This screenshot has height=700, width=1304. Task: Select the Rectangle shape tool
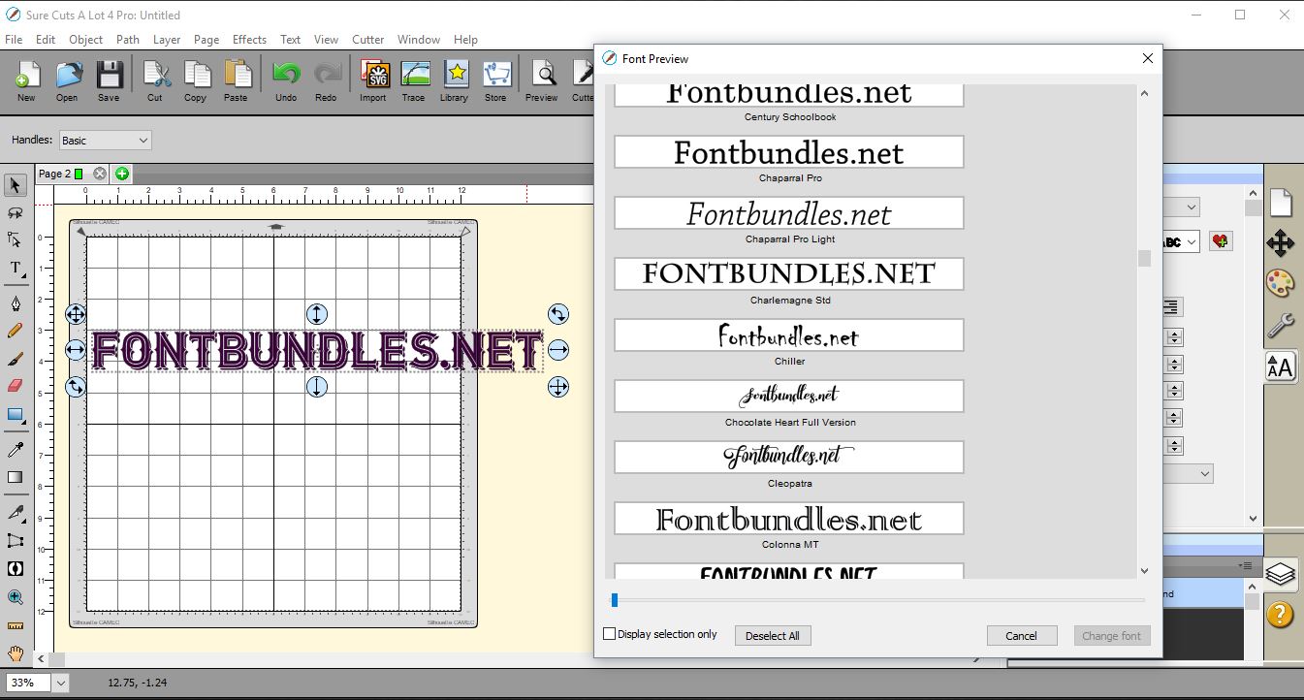pos(16,414)
